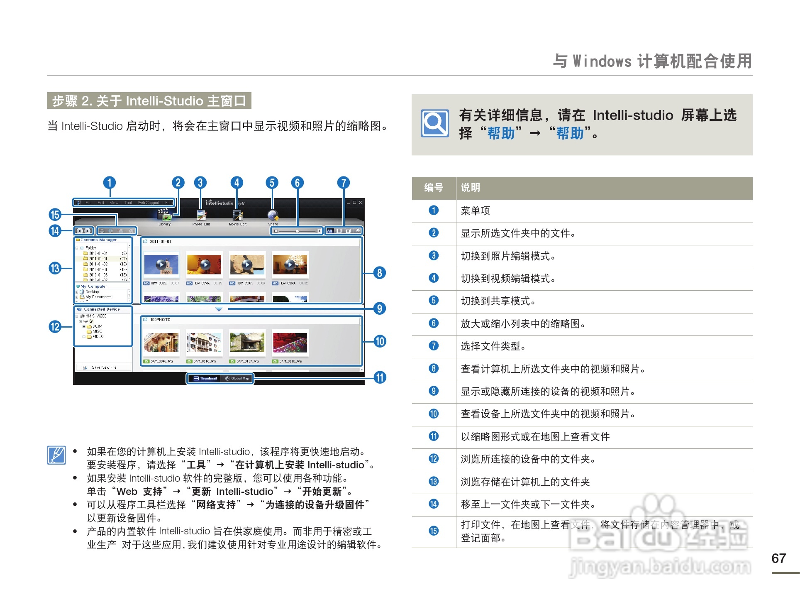Screen dimensions: 800x612
Task: Filter to show only photo files
Action: (x=348, y=231)
